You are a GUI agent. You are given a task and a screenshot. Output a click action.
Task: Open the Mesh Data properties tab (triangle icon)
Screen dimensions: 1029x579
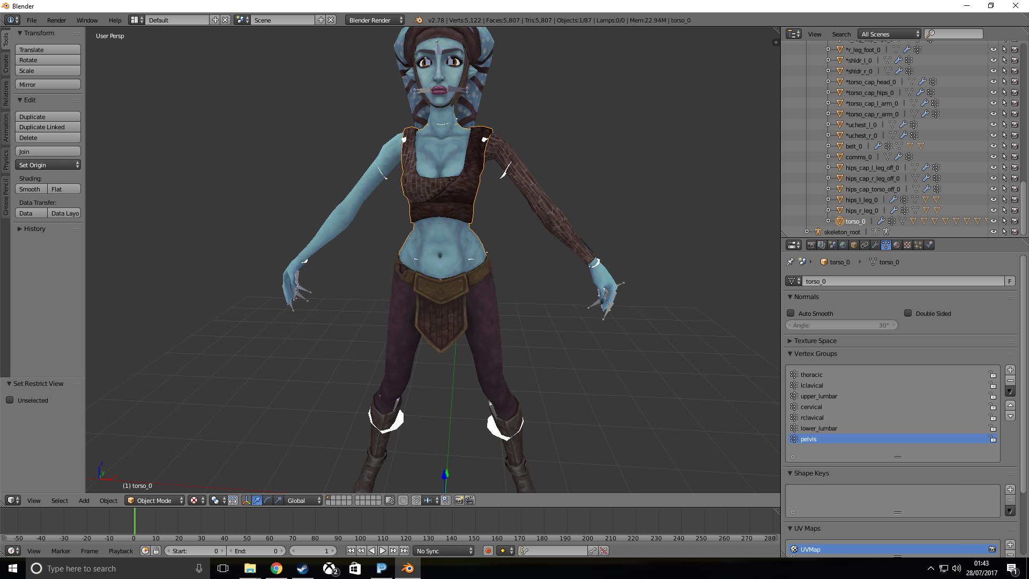(x=886, y=245)
